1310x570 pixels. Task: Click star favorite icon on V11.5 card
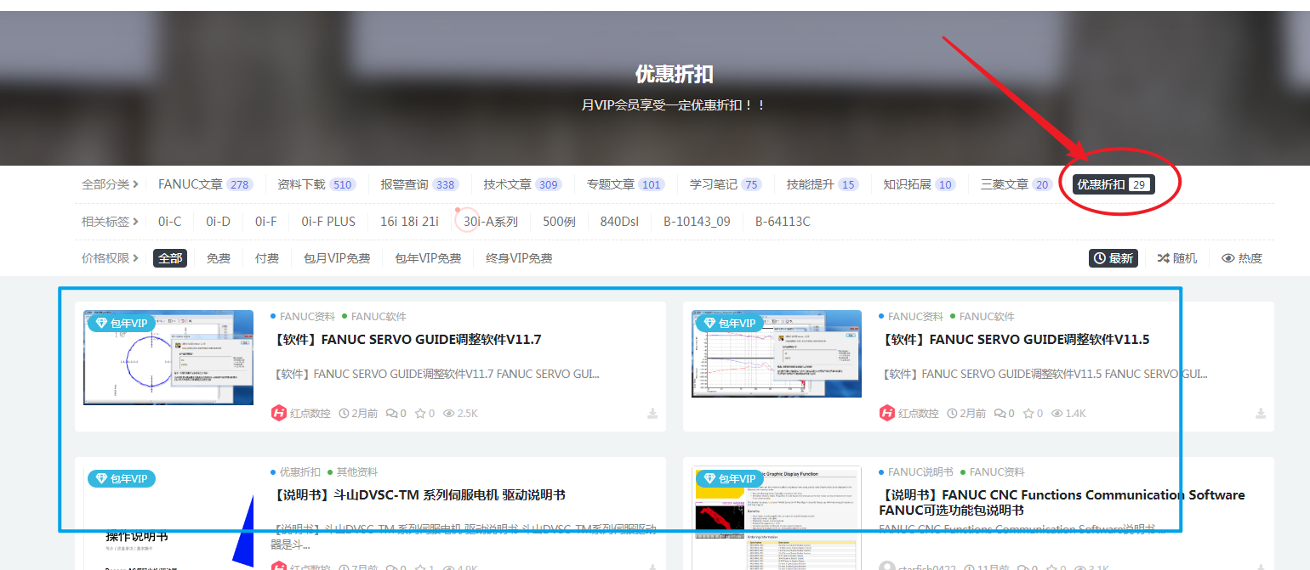(1029, 414)
